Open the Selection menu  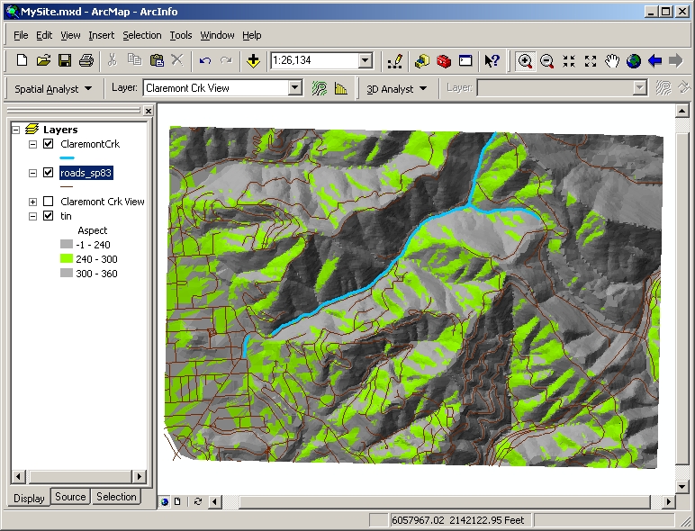coord(142,35)
